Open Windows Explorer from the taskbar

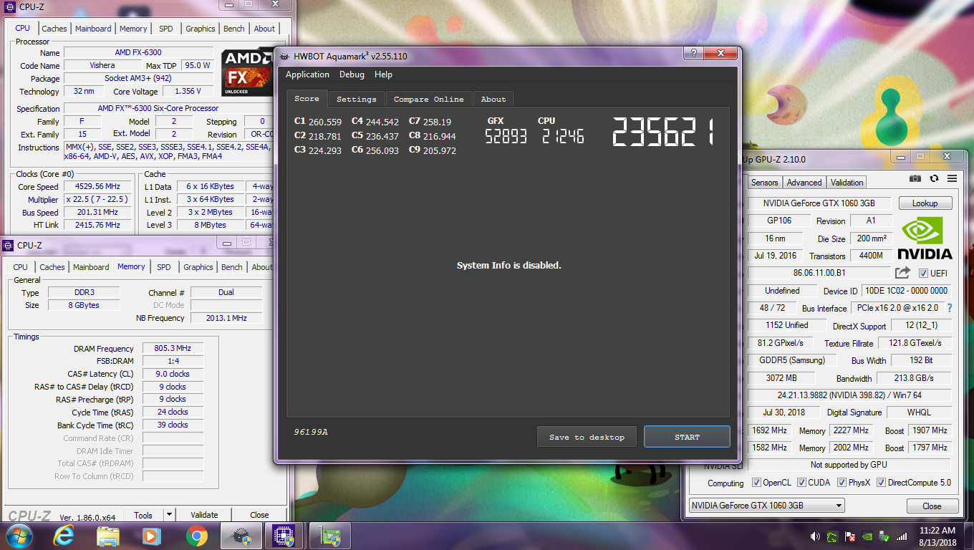108,536
